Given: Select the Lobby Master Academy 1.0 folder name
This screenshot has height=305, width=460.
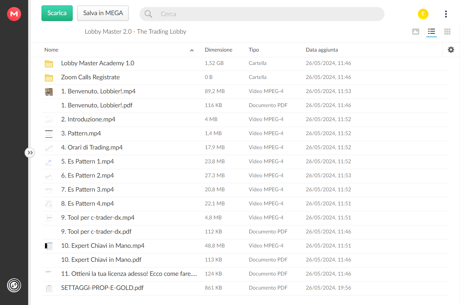Looking at the screenshot, I should point(98,63).
